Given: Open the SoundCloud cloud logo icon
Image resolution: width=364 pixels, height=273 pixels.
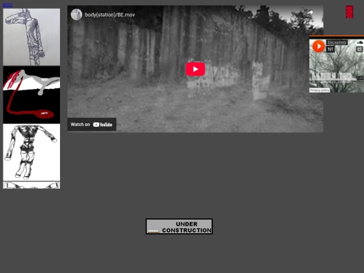Looking at the screenshot, I should tap(360, 42).
